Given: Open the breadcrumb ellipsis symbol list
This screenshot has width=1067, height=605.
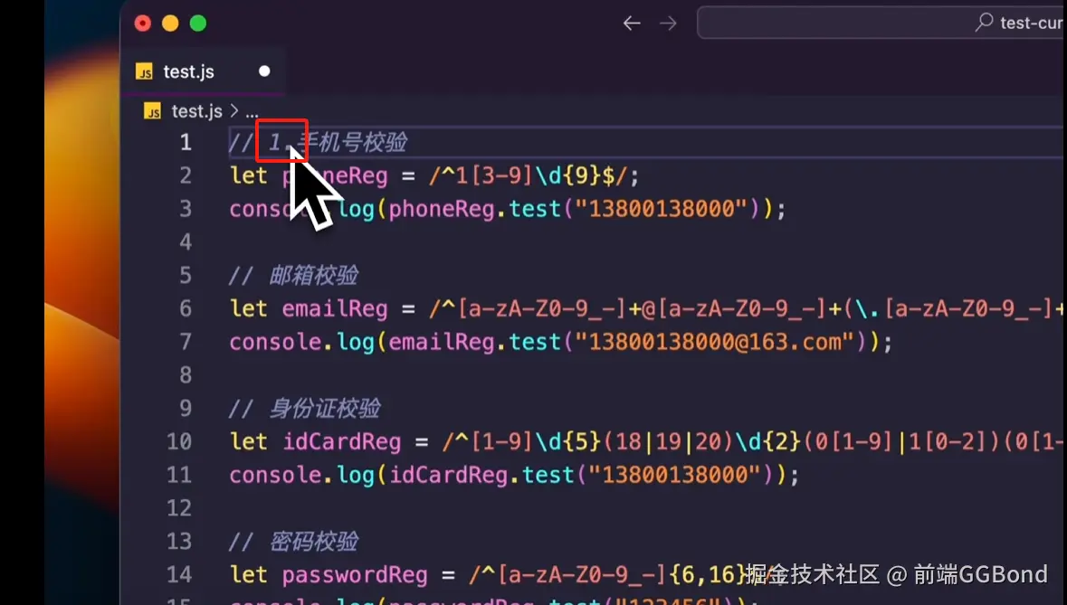Looking at the screenshot, I should (252, 112).
